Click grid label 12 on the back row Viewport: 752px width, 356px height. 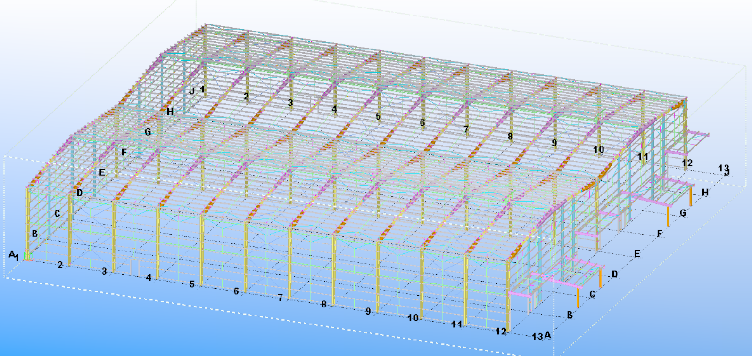687,163
